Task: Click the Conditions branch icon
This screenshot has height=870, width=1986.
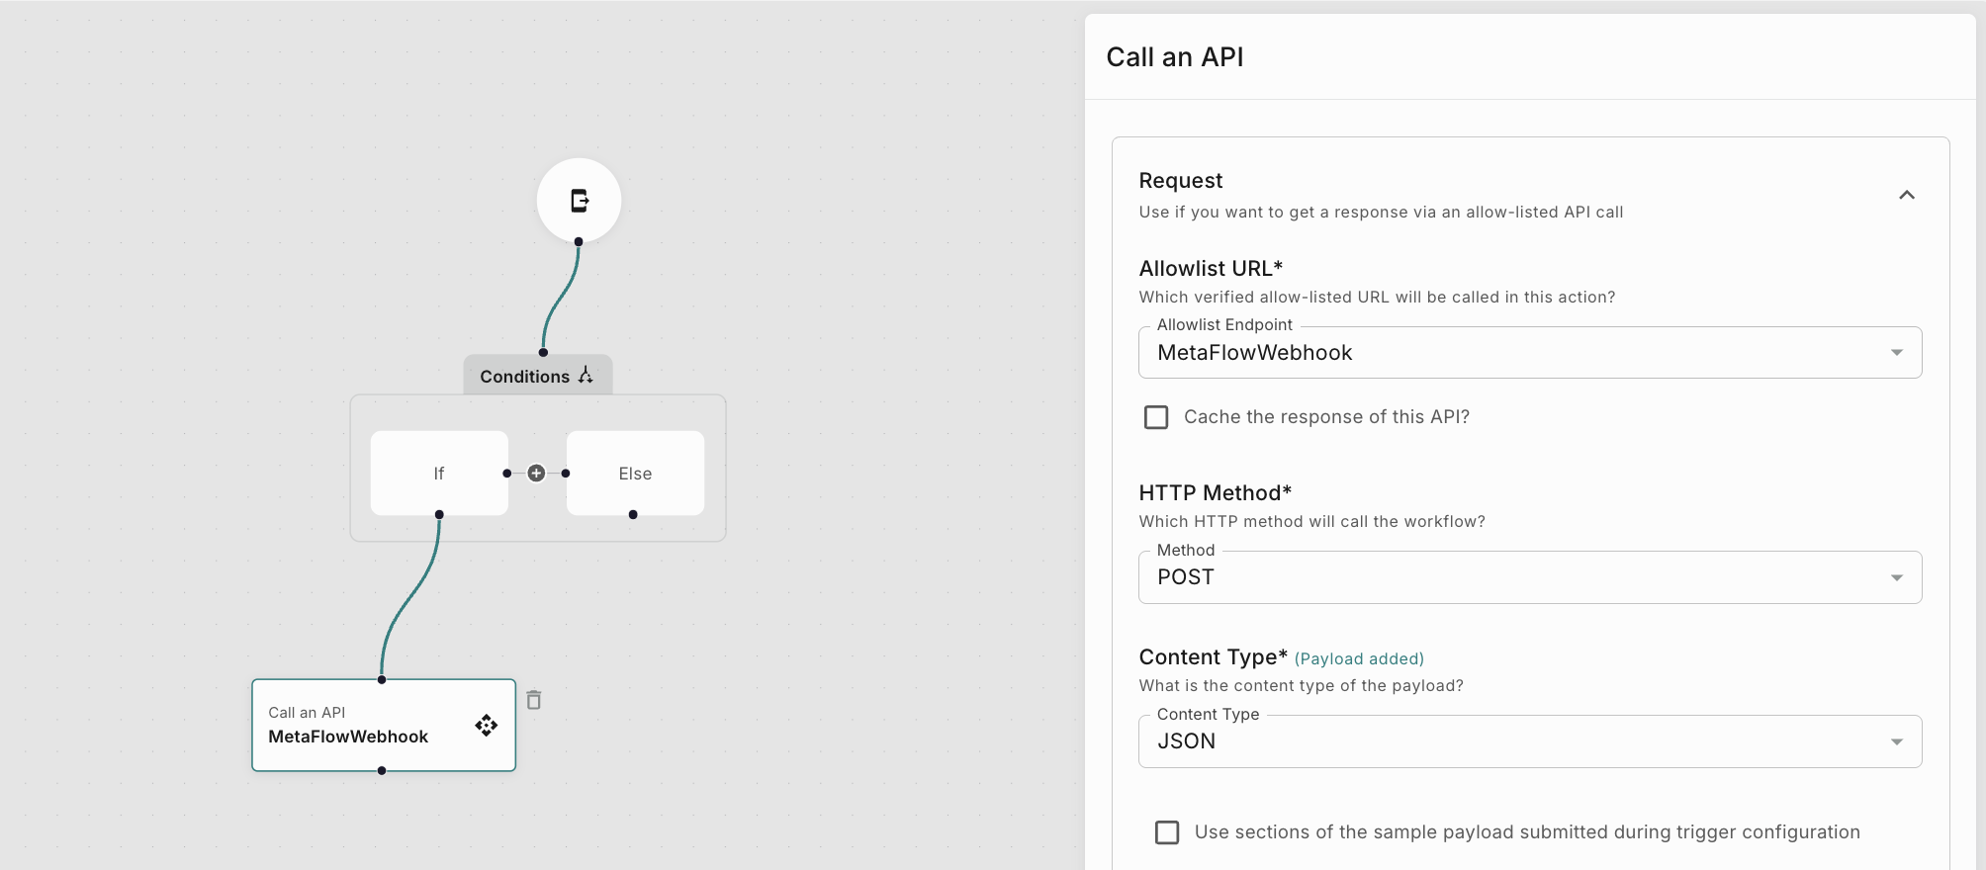Action: [586, 376]
